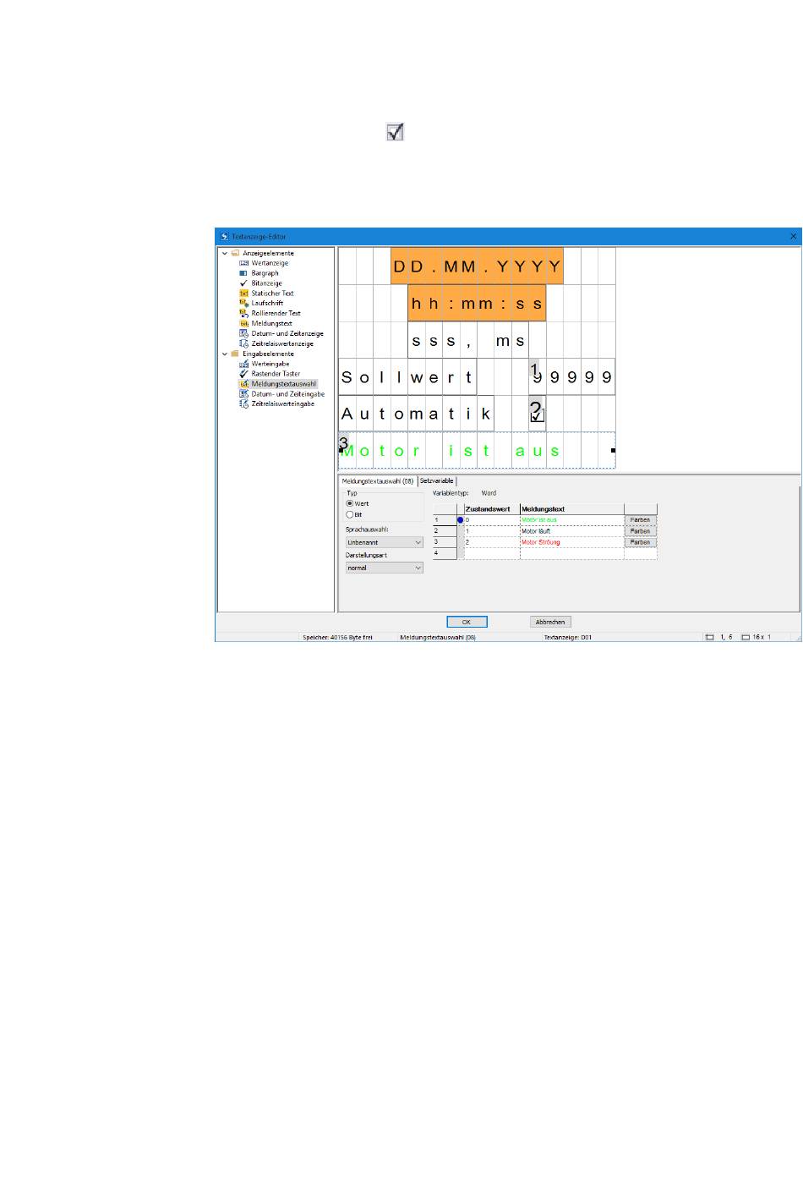Click the Statischer Text tree label
This screenshot has width=803, height=1191.
point(272,294)
